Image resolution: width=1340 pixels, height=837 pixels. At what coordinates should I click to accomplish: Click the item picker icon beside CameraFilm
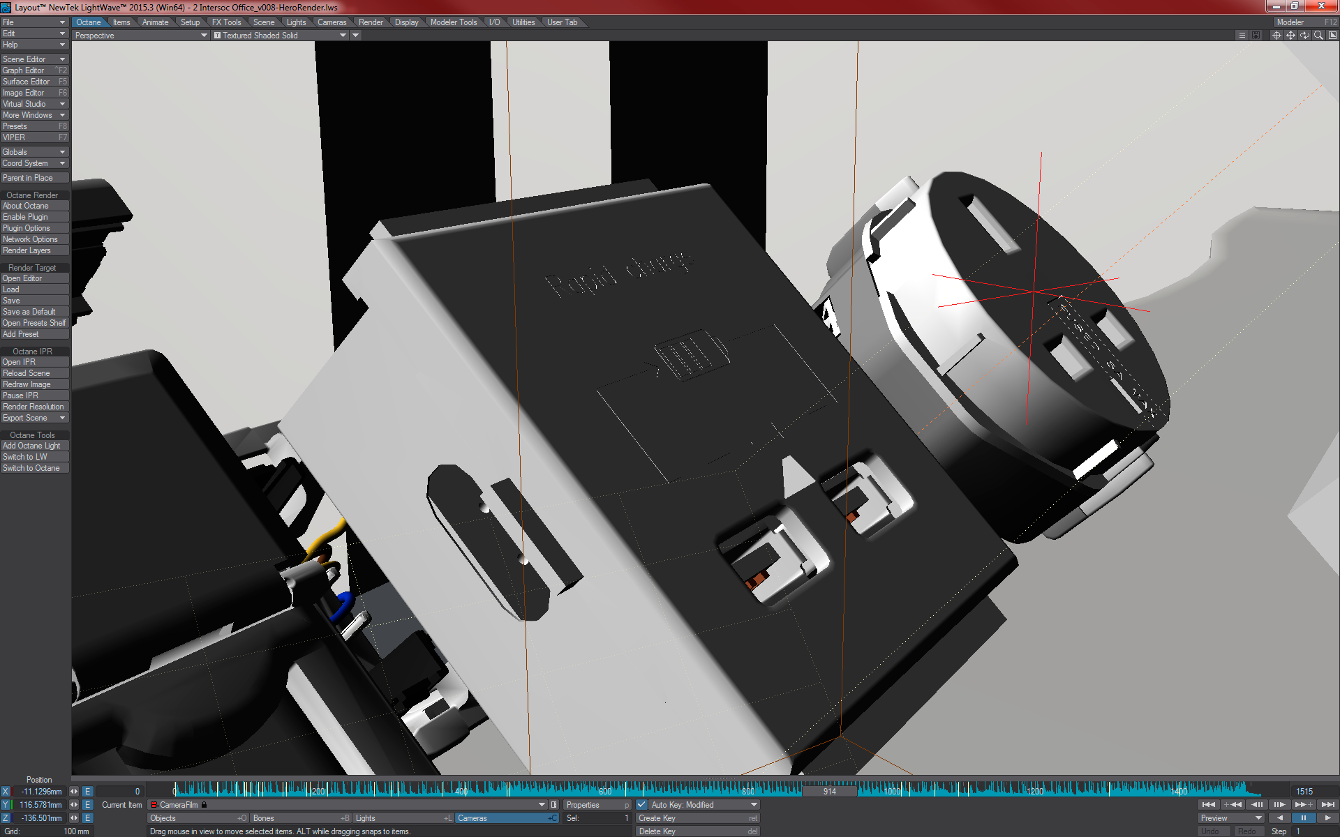pyautogui.click(x=554, y=805)
